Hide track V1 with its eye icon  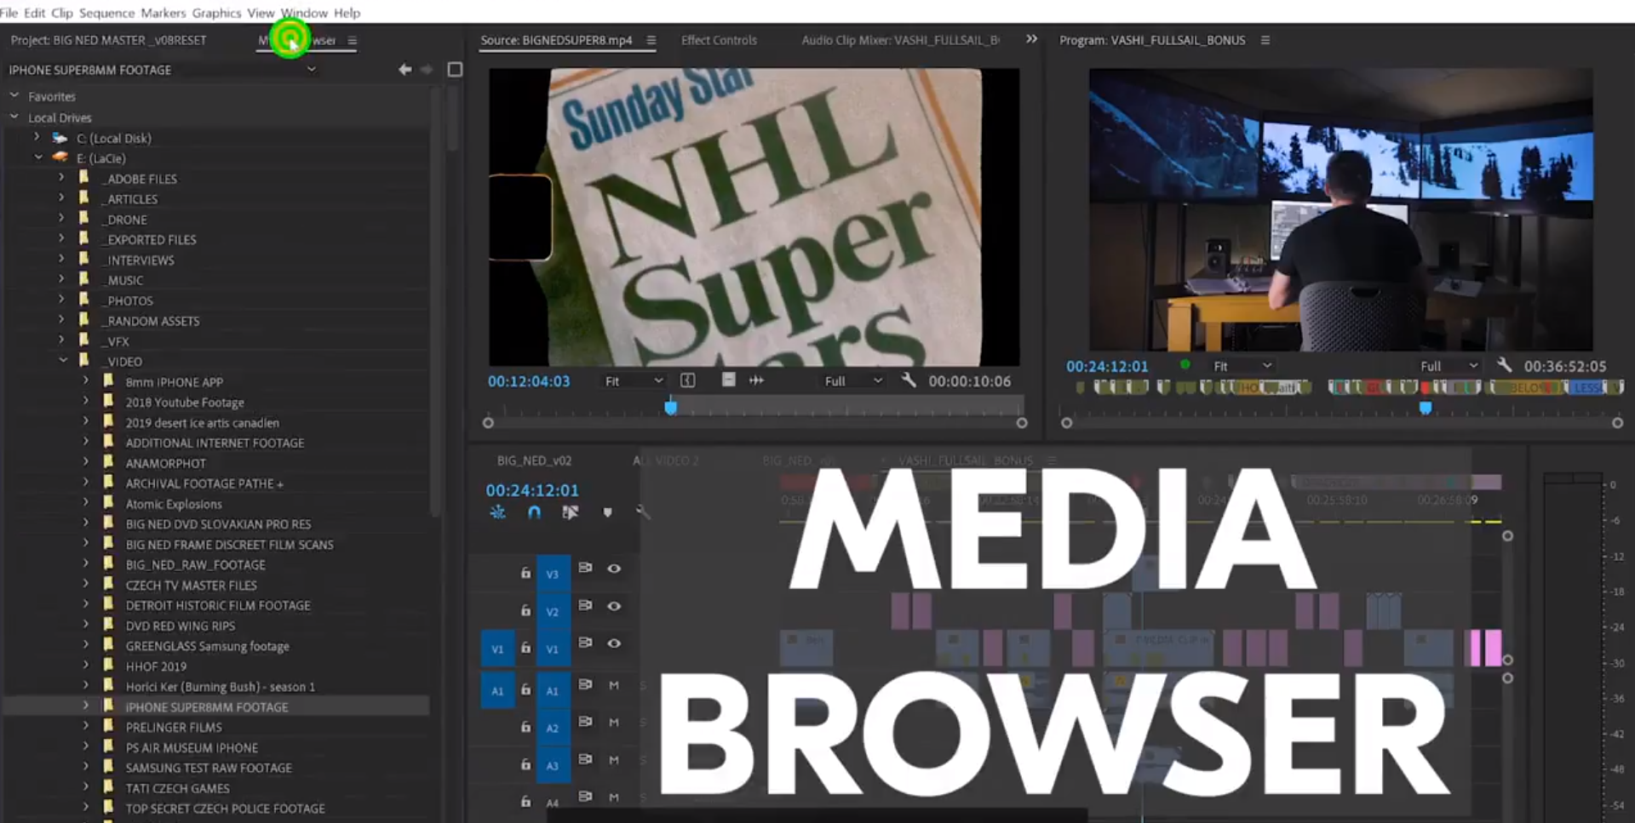(x=614, y=643)
